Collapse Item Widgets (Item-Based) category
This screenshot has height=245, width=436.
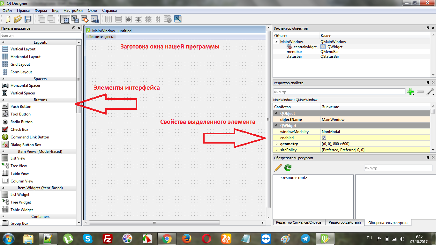pyautogui.click(x=4, y=188)
